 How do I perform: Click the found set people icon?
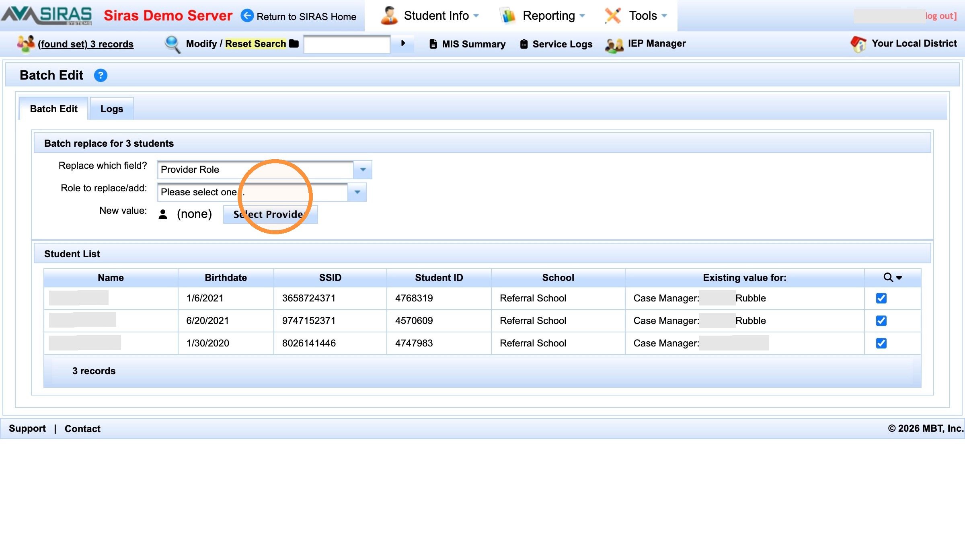pos(26,43)
